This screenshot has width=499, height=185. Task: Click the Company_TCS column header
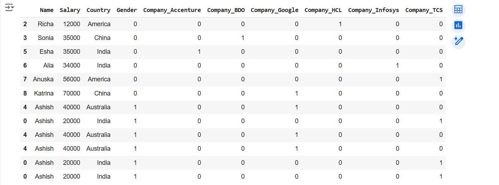(x=424, y=10)
